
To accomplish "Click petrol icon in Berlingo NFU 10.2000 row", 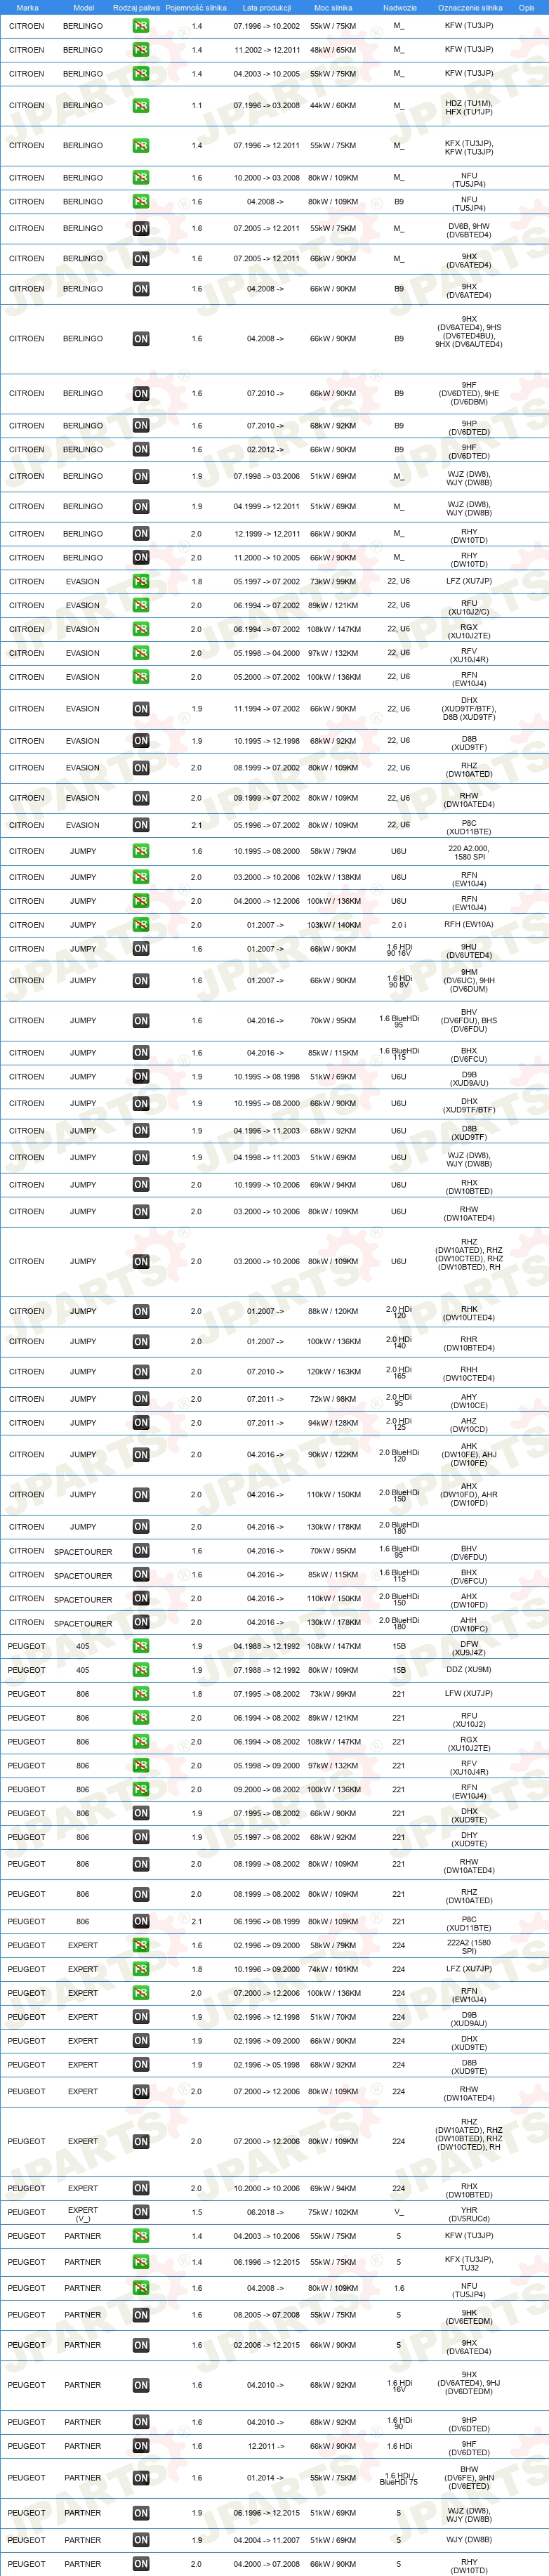I will coord(141,178).
